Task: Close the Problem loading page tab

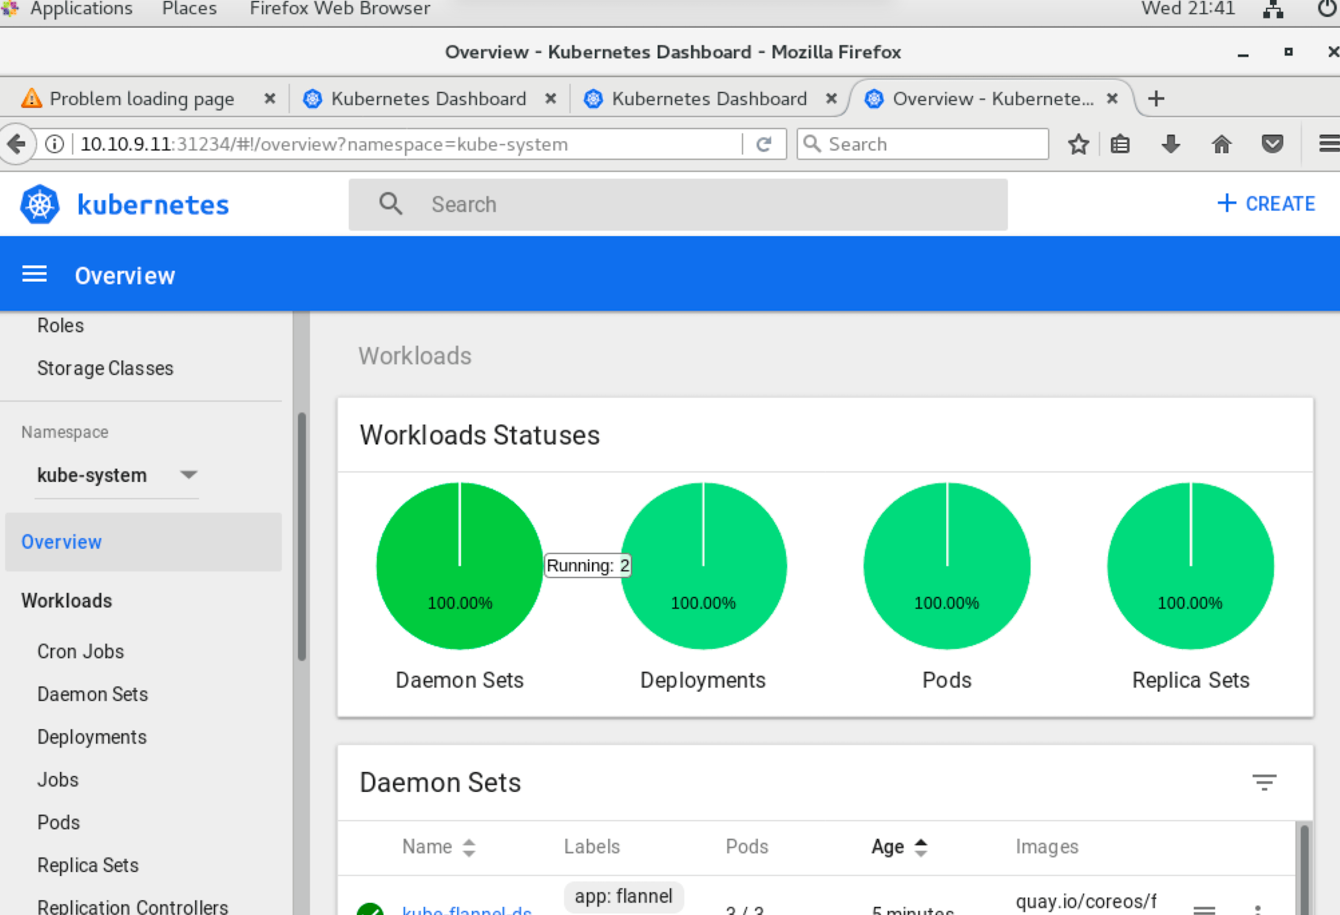Action: coord(270,99)
